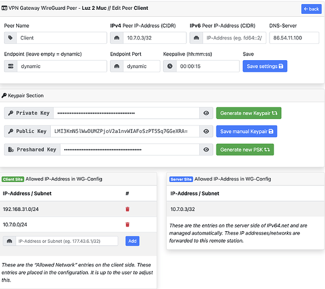
Task: Add the new allowed IP subnet
Action: pyautogui.click(x=132, y=241)
